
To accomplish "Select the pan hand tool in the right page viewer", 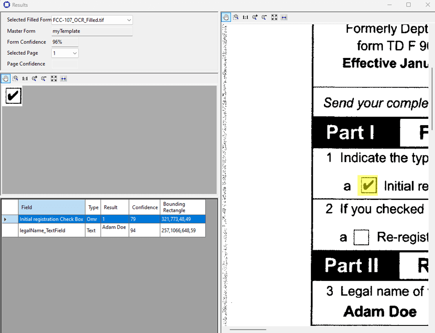I will coord(226,17).
